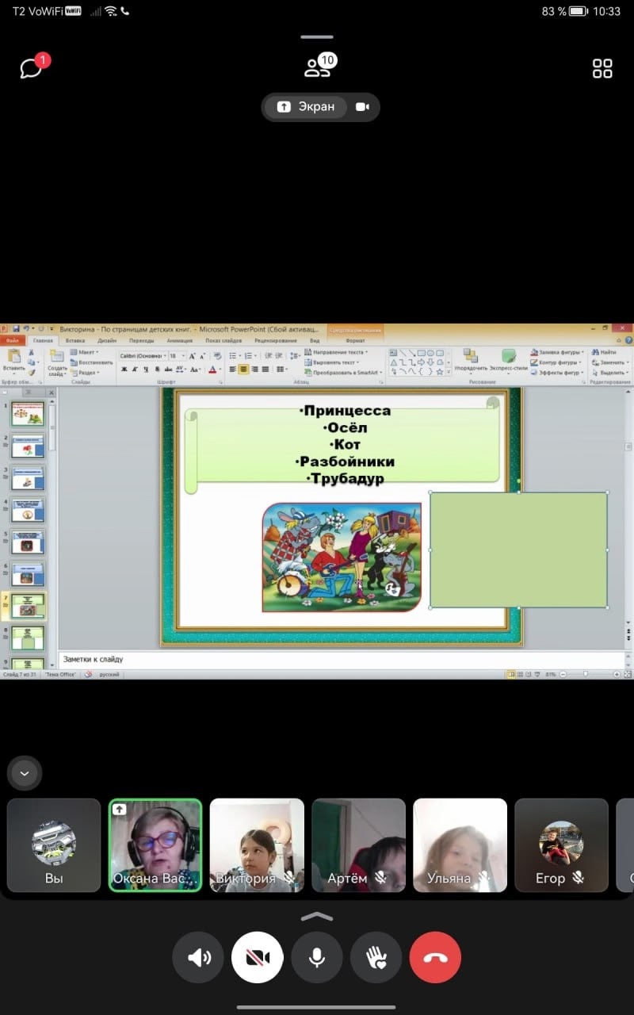Expand the call controls panel chevron

(x=317, y=917)
